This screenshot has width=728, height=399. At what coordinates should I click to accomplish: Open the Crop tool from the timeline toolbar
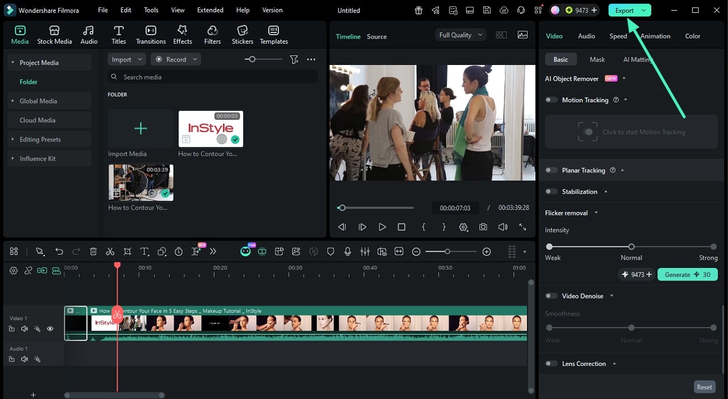point(127,251)
